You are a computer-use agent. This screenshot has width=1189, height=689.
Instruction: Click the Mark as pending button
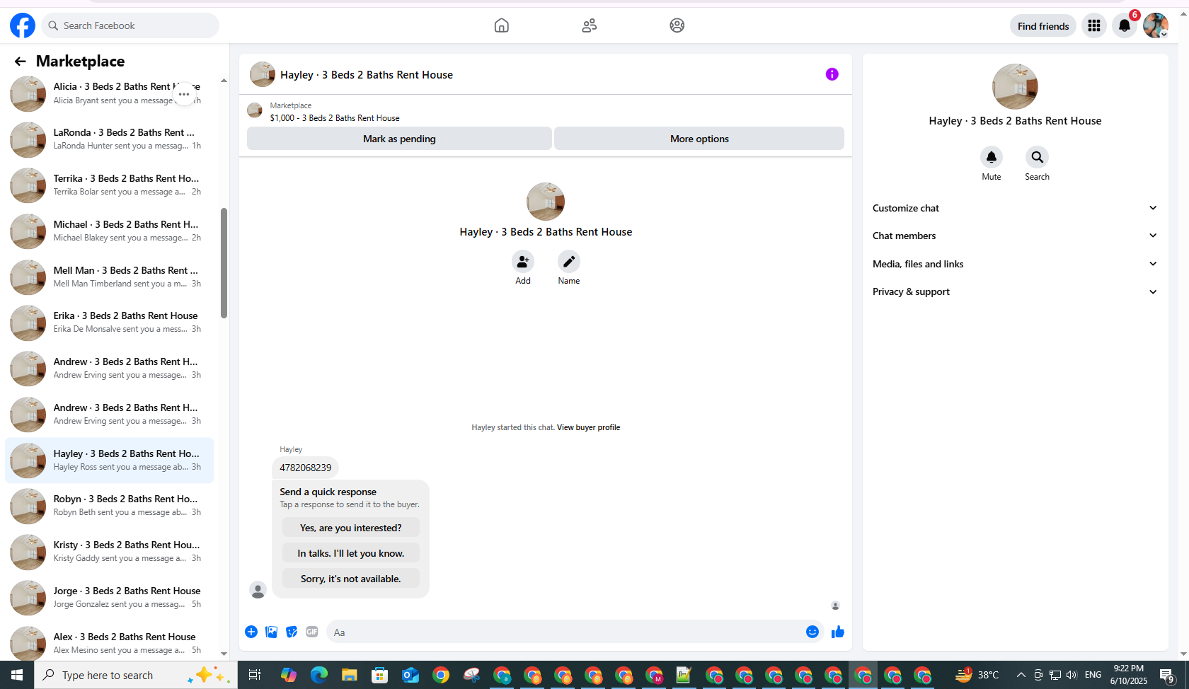[x=399, y=139]
